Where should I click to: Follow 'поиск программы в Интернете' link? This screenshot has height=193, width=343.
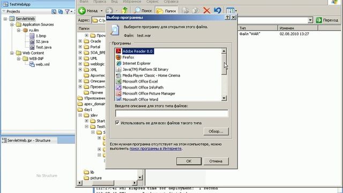pos(155,149)
